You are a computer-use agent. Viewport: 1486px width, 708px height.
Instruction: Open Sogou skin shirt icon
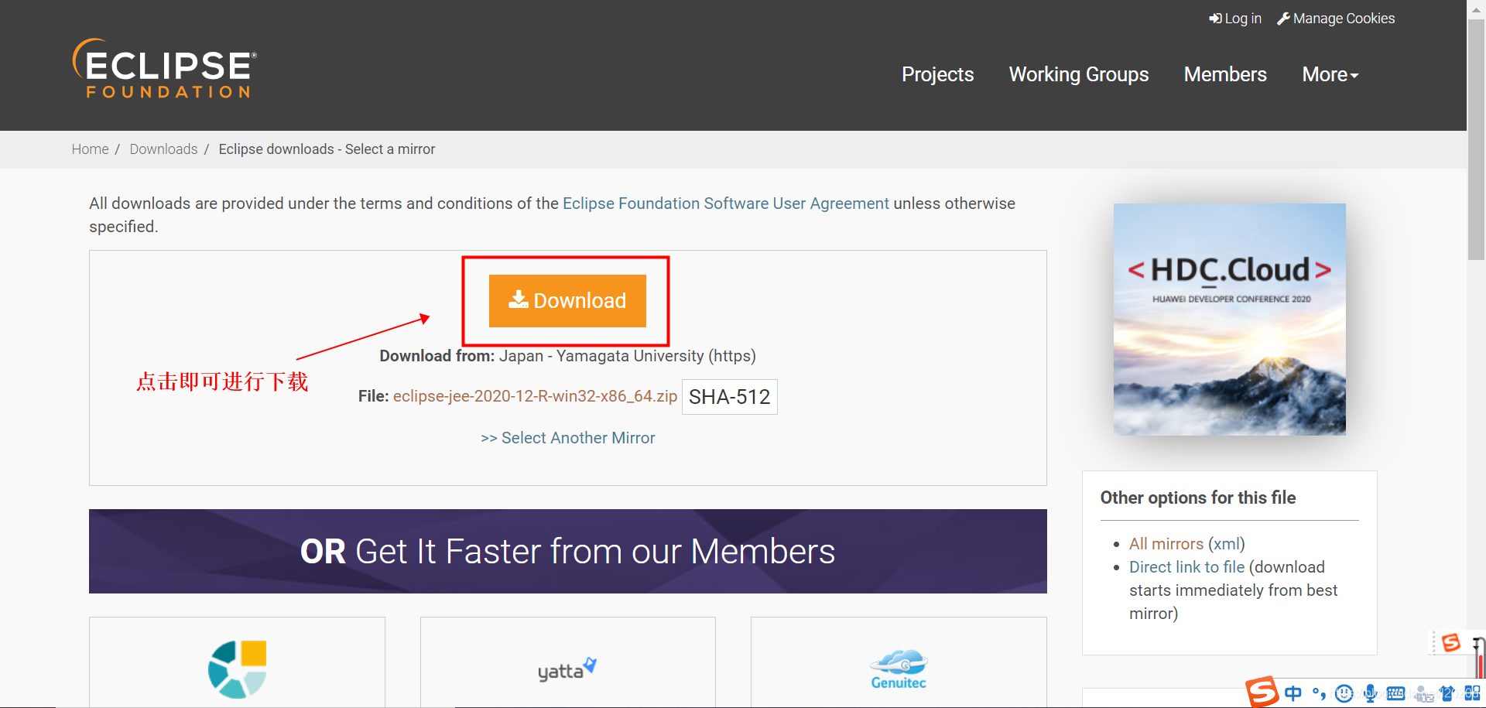[1447, 693]
